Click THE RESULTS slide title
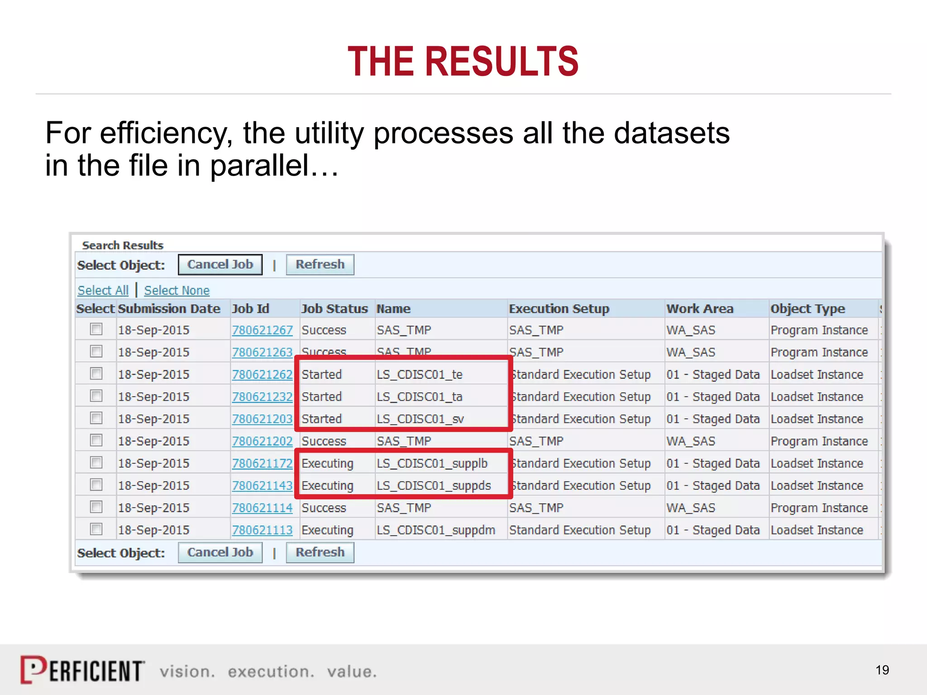 (x=463, y=61)
